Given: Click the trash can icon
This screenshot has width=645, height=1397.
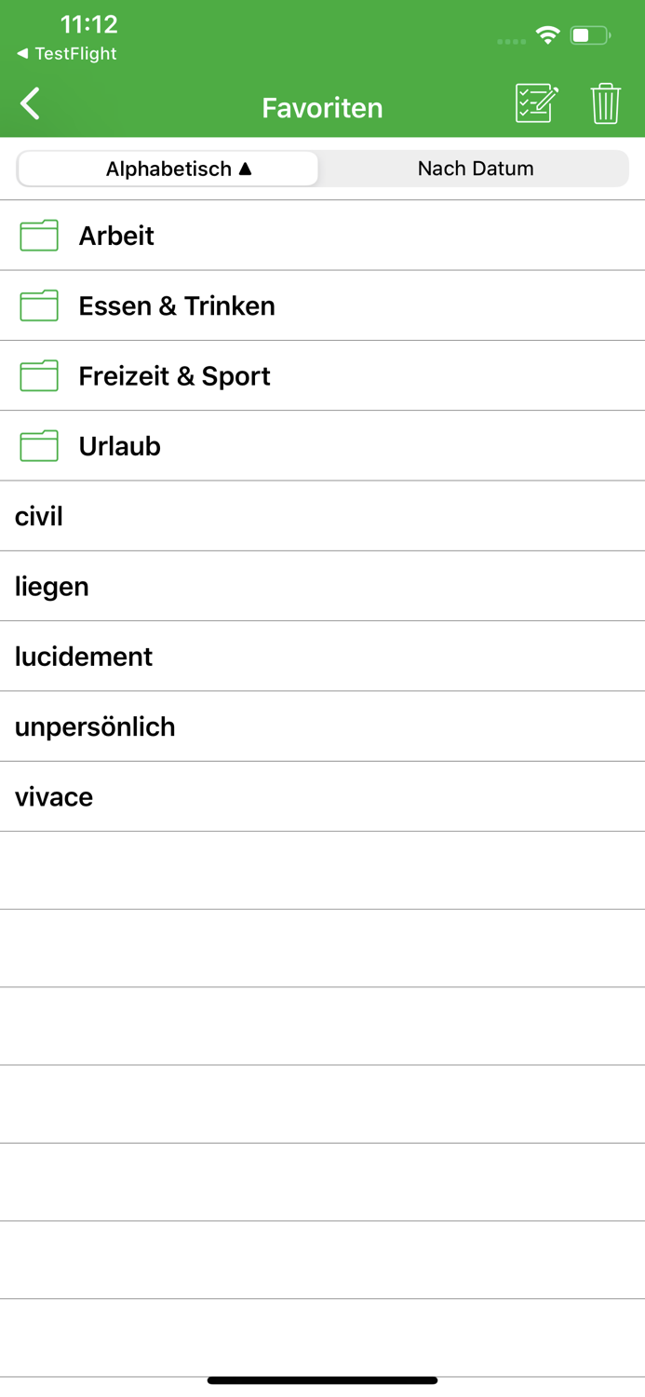Looking at the screenshot, I should pos(606,104).
